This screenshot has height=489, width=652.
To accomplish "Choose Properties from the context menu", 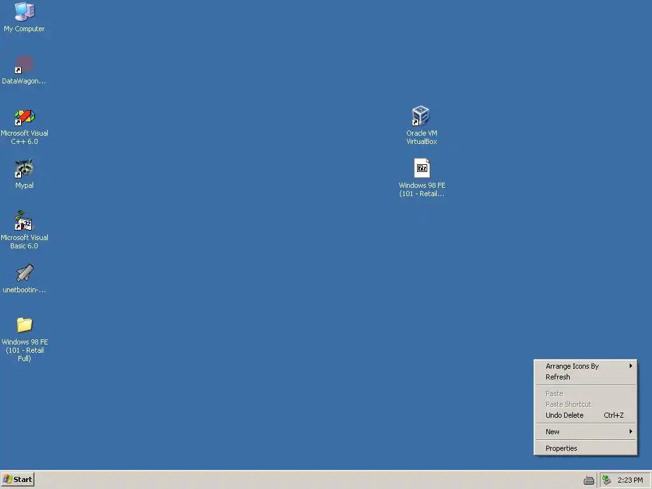I will pyautogui.click(x=586, y=448).
